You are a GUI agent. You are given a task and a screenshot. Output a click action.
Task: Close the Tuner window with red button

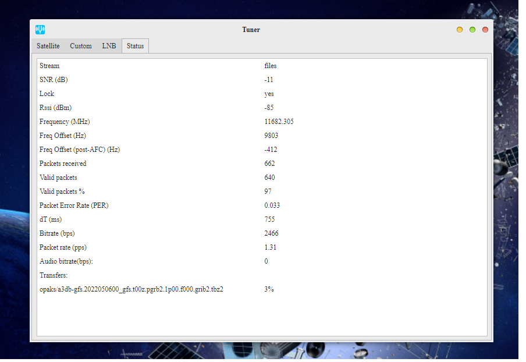click(485, 30)
